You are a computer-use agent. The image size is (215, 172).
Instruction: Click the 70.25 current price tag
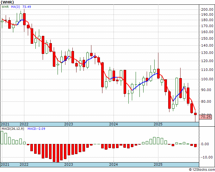(206, 117)
